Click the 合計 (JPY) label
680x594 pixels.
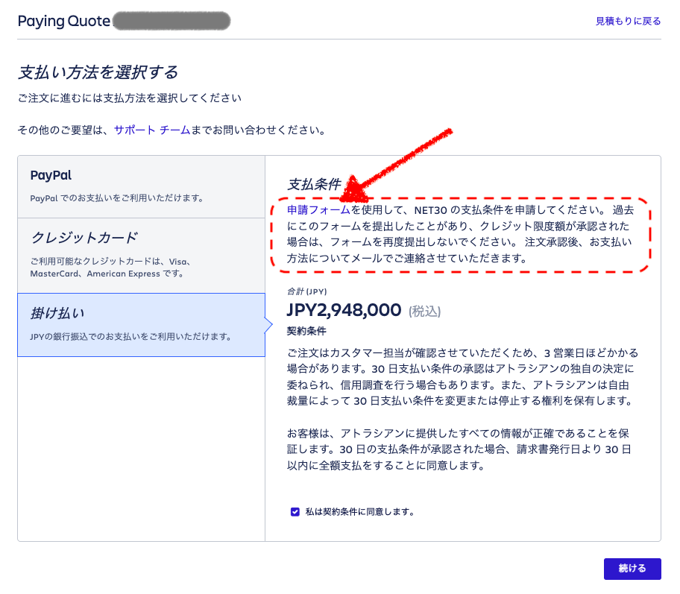click(306, 291)
